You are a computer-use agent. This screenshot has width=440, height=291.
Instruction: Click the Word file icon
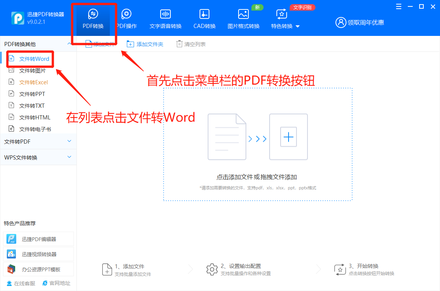click(x=11, y=59)
